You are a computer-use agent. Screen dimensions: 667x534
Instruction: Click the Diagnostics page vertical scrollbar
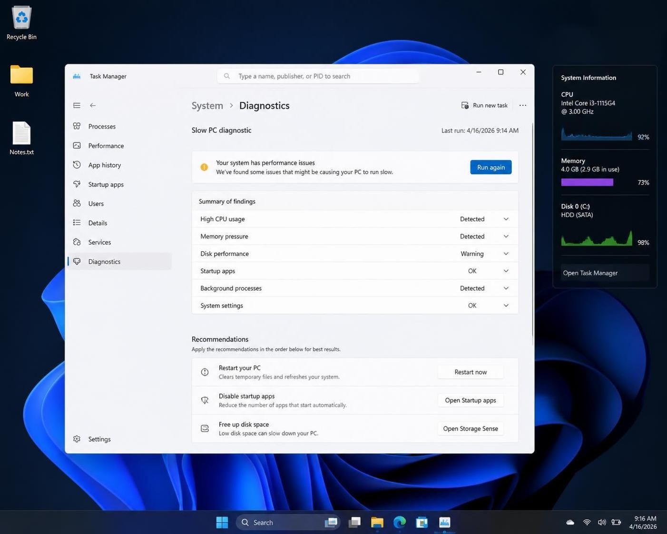coord(532,233)
